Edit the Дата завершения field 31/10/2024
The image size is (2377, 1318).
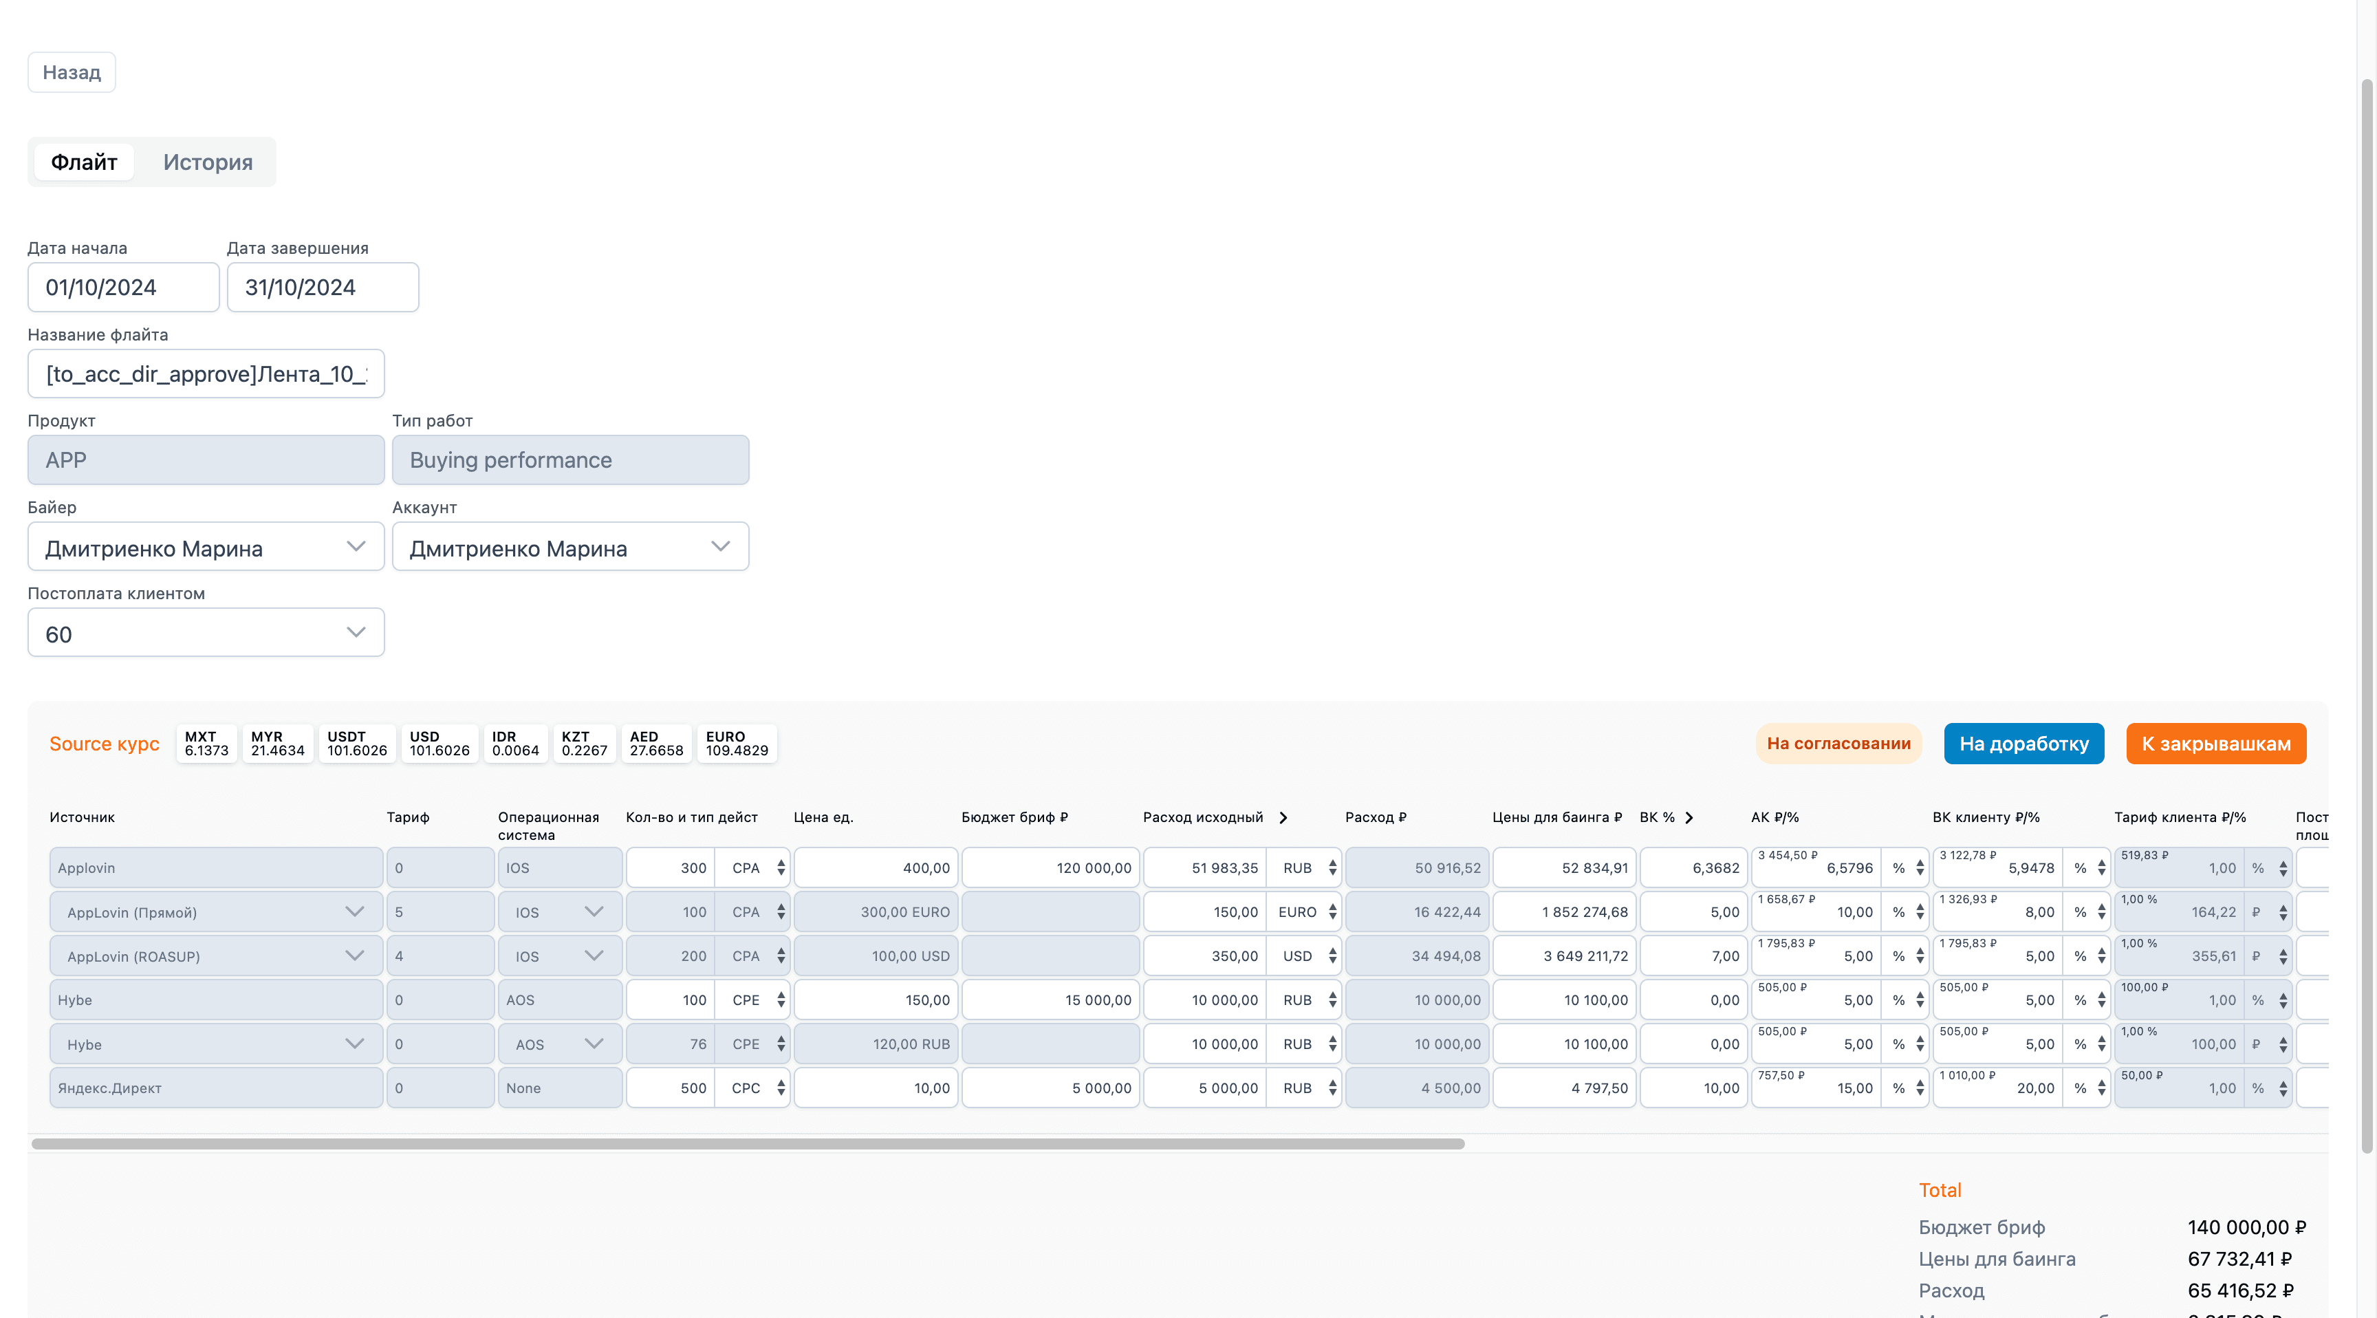pos(323,287)
